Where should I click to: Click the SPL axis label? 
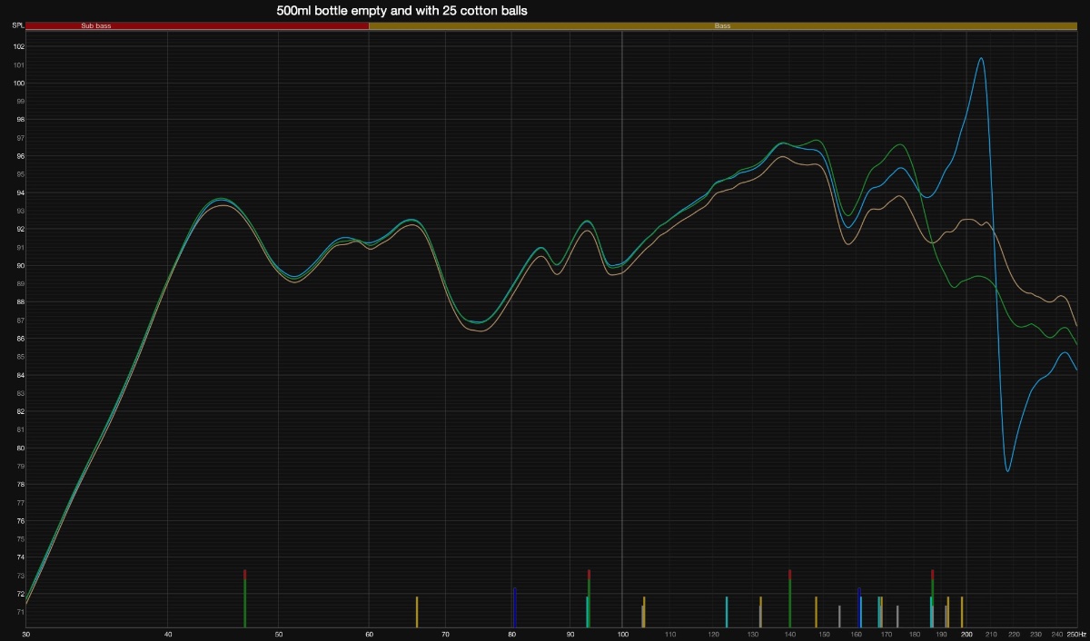(x=17, y=26)
